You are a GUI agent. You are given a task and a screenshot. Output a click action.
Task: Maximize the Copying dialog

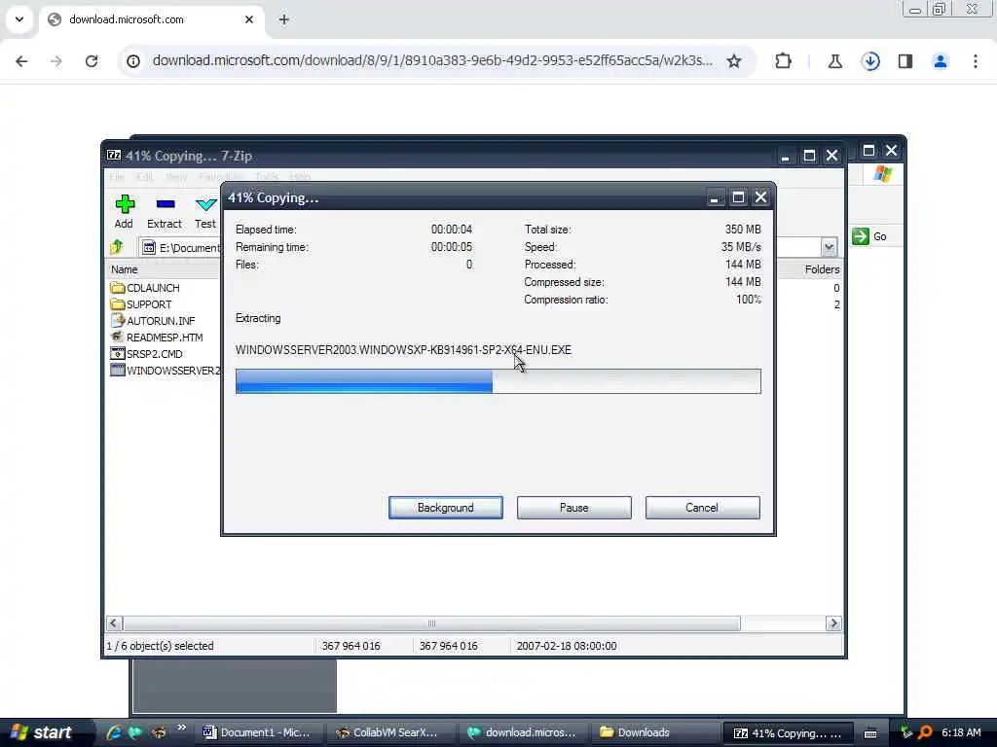click(x=738, y=198)
